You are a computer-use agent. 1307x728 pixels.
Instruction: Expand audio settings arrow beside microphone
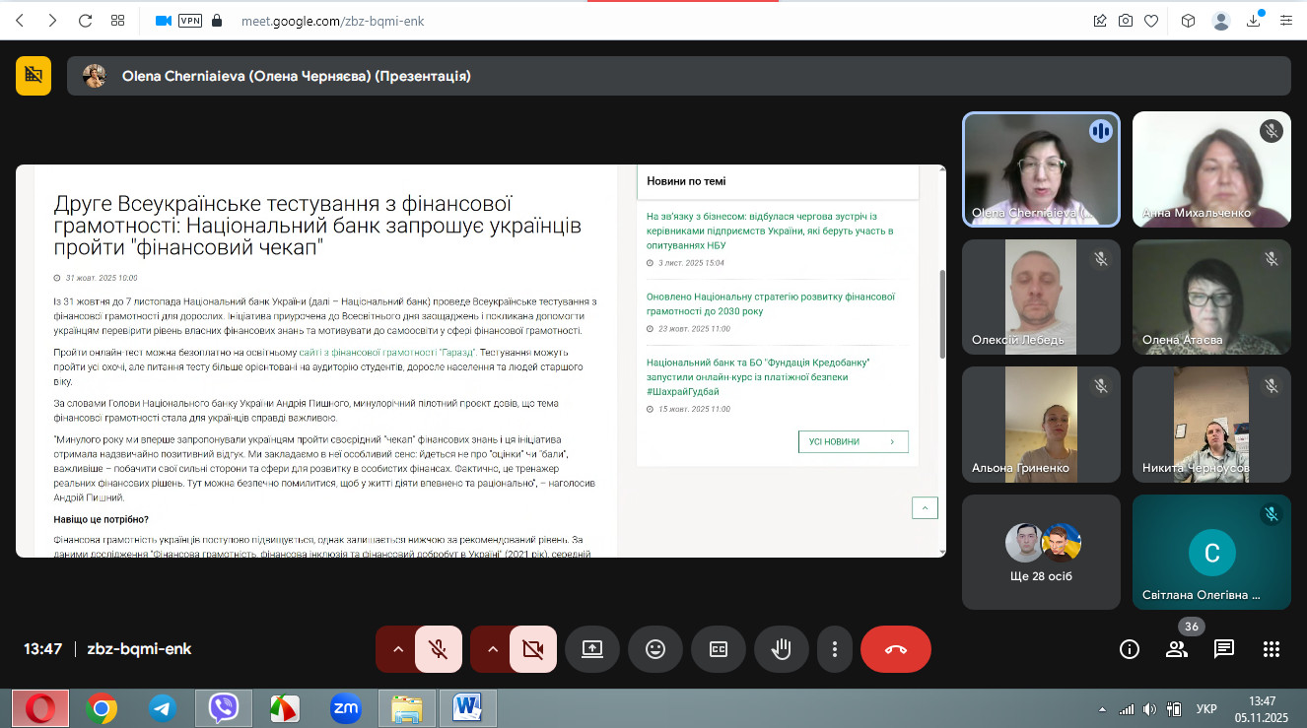click(x=397, y=649)
